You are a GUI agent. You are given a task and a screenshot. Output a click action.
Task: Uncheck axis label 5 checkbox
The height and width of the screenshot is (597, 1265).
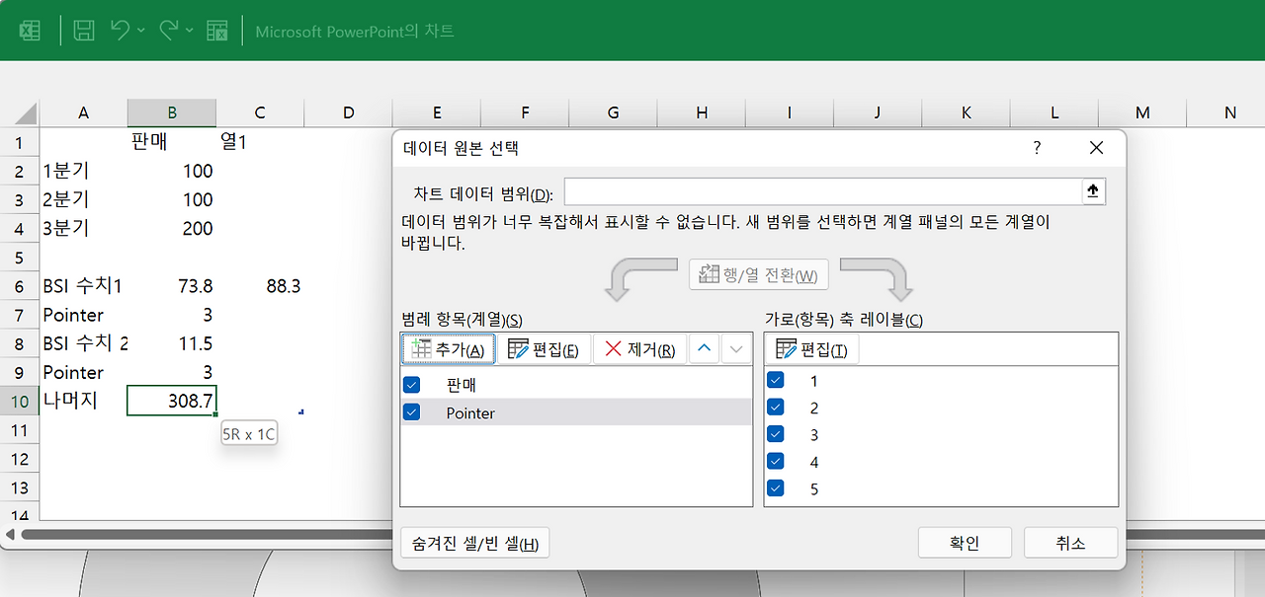pos(776,487)
